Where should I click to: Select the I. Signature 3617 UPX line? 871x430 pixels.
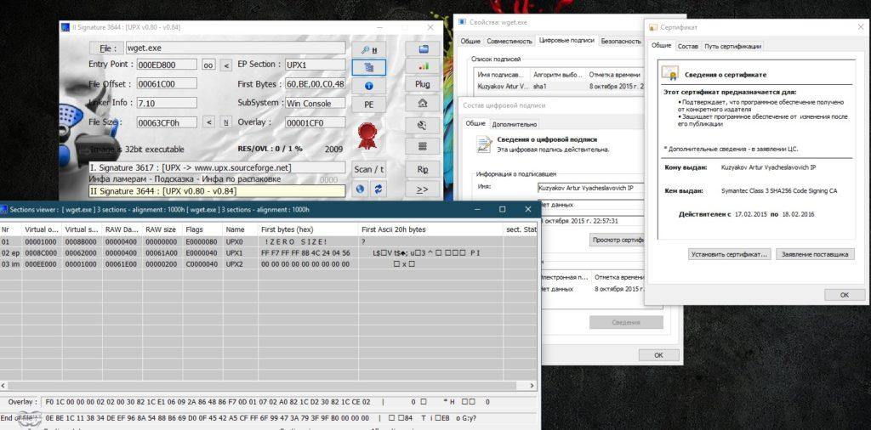click(x=217, y=167)
